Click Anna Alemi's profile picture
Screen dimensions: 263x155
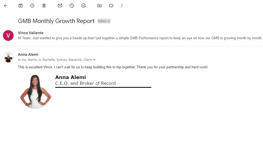tap(8, 57)
